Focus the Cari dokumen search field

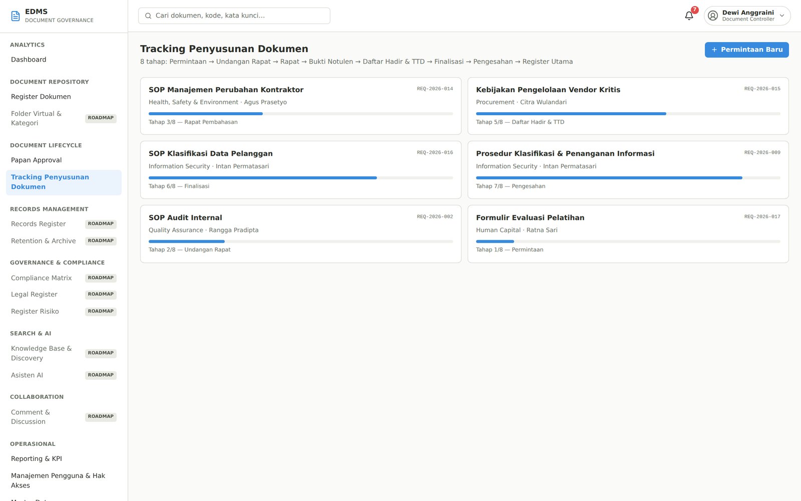pos(234,16)
